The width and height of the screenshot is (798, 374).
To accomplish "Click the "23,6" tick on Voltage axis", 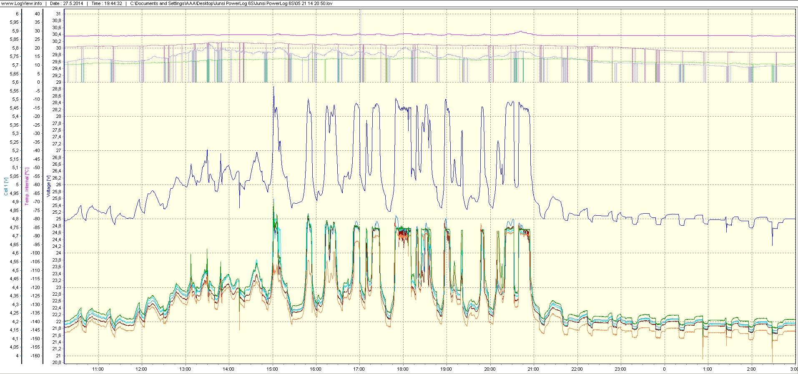I will pyautogui.click(x=57, y=267).
